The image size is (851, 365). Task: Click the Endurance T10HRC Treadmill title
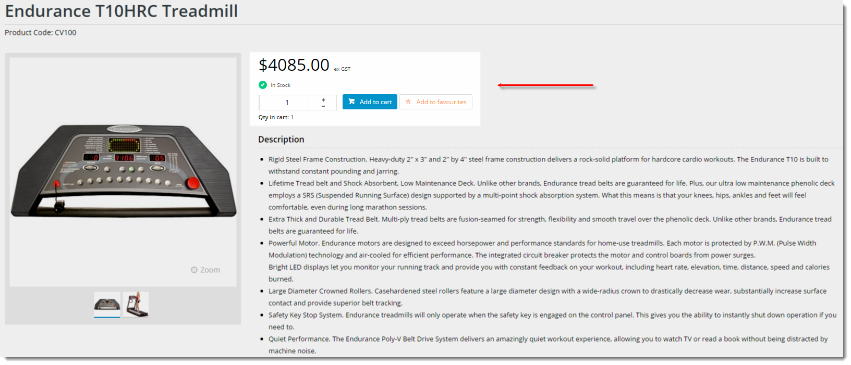click(x=121, y=11)
